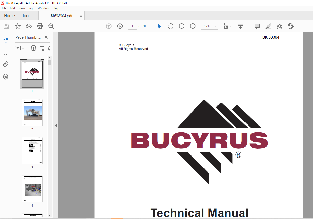Click thumbnails scrollbar up arrow
This screenshot has height=219, width=313.
pos(49,58)
